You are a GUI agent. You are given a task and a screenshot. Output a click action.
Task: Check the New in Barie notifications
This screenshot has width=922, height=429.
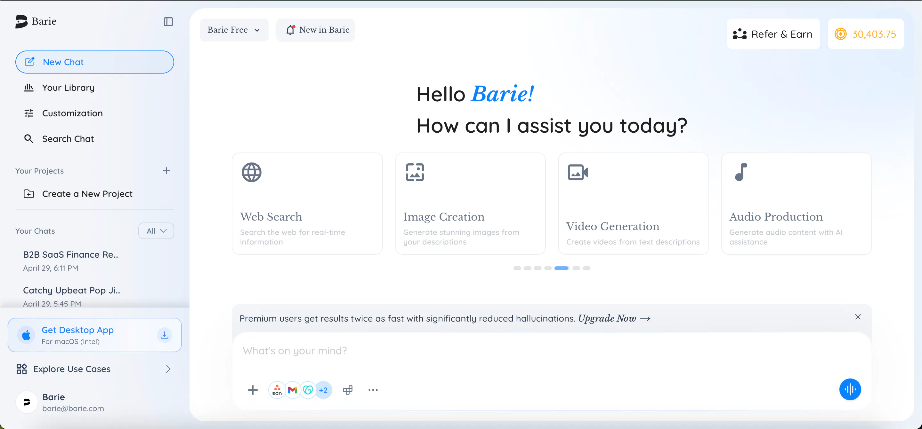(315, 30)
